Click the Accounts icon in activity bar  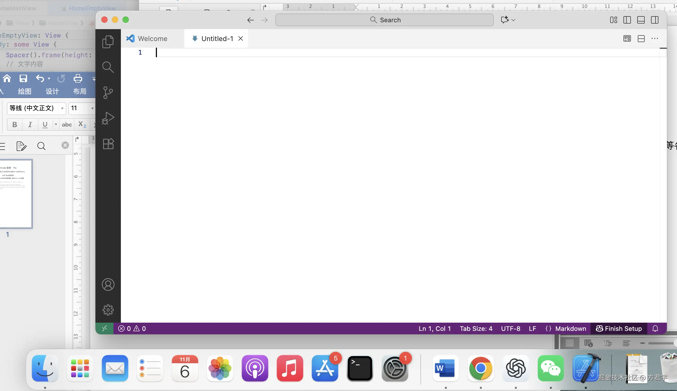click(x=108, y=285)
